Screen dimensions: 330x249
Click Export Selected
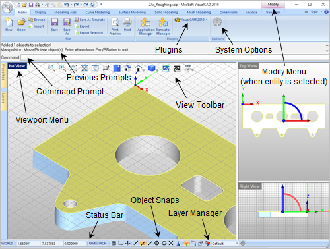click(x=89, y=32)
